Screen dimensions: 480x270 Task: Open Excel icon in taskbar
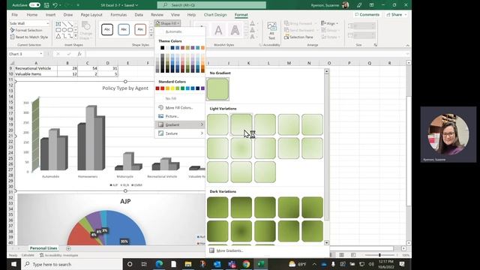261,264
